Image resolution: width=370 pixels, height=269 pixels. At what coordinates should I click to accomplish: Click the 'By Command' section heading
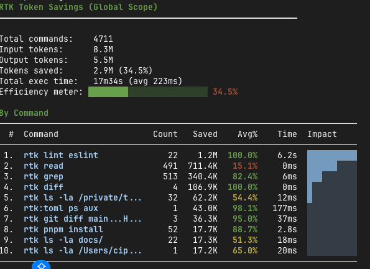(24, 113)
